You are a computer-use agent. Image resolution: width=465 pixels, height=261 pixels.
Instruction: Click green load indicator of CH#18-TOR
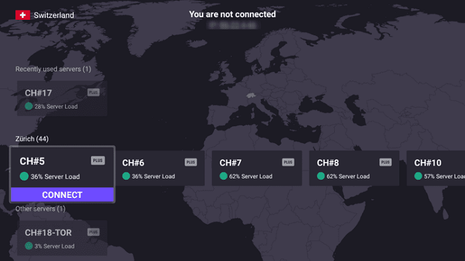[x=29, y=246]
